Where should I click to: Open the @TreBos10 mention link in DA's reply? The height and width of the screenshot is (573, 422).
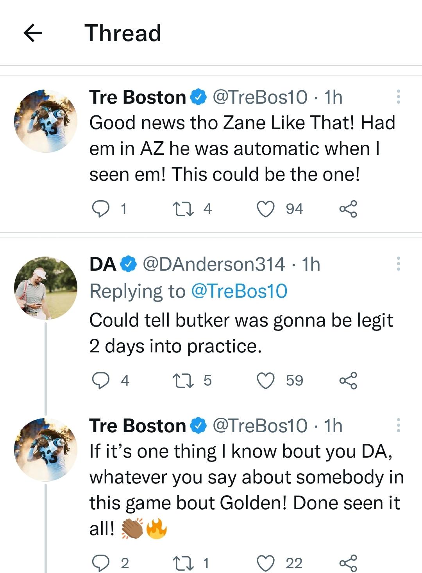coord(239,291)
